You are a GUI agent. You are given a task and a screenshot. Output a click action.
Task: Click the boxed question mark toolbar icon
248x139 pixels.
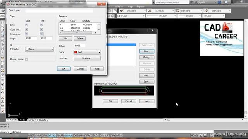click(x=115, y=11)
